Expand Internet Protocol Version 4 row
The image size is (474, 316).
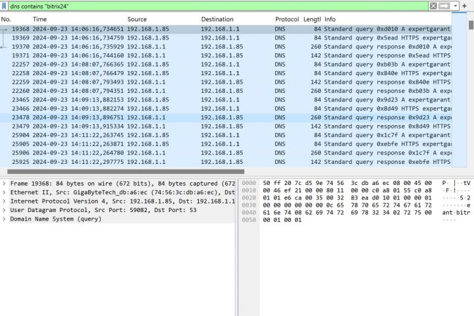[4, 201]
